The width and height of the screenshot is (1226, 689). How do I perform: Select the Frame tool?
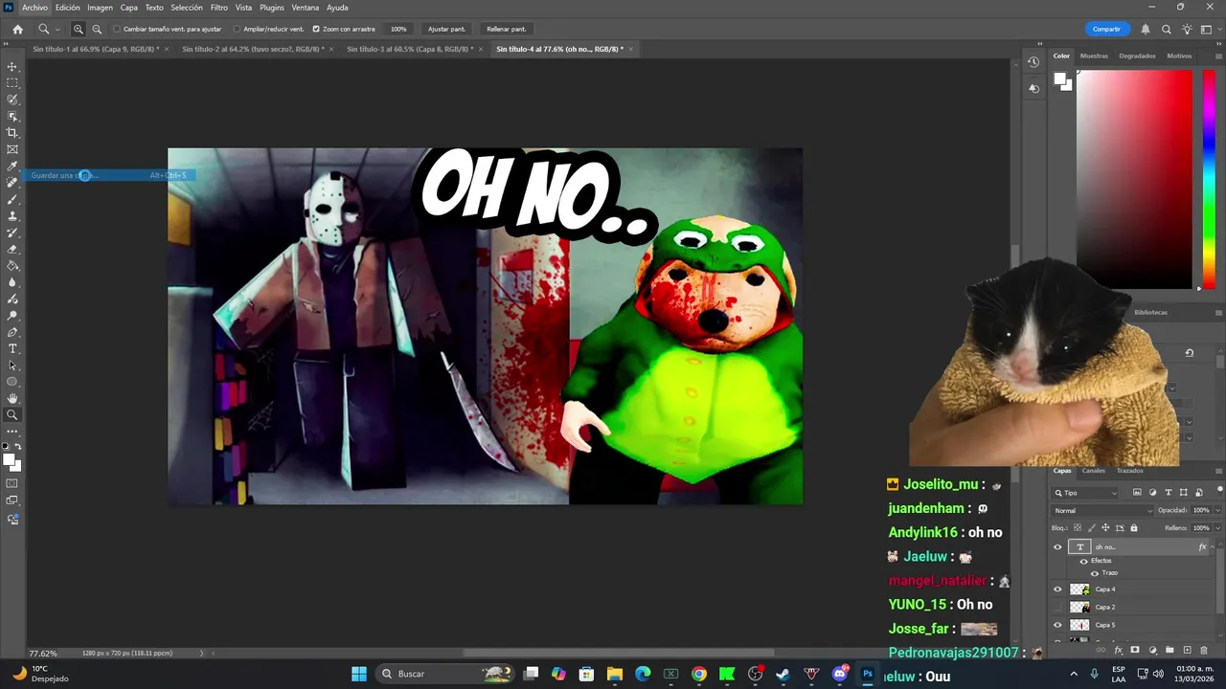coord(12,149)
